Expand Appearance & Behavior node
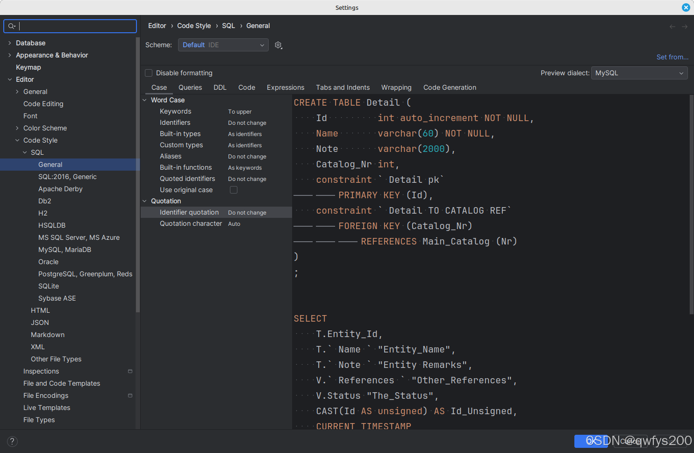The width and height of the screenshot is (694, 453). click(x=10, y=55)
